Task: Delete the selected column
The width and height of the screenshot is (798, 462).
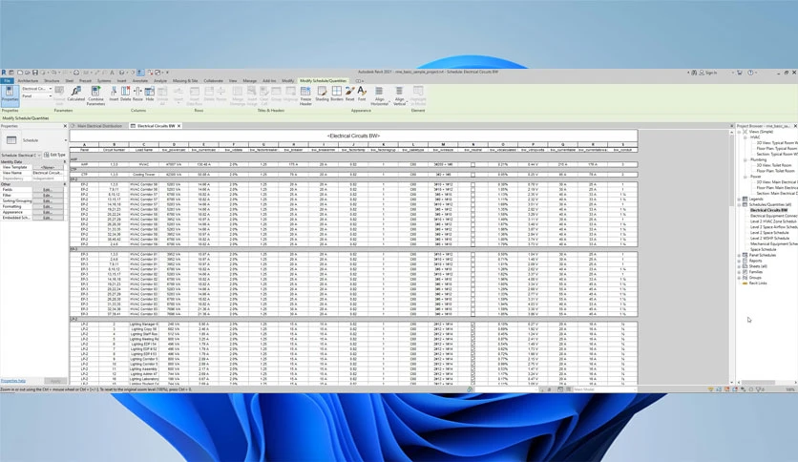Action: point(125,94)
